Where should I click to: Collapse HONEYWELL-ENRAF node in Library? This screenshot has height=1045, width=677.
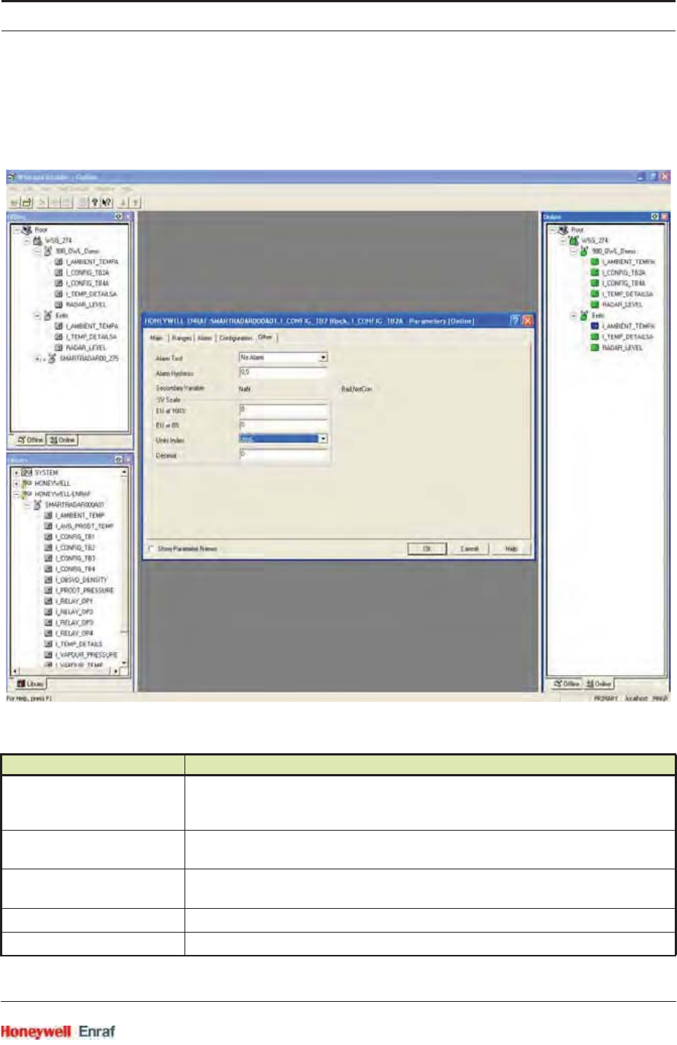pos(16,493)
